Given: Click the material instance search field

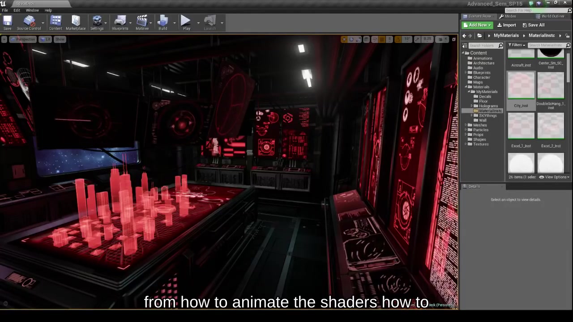Looking at the screenshot, I should tap(549, 45).
